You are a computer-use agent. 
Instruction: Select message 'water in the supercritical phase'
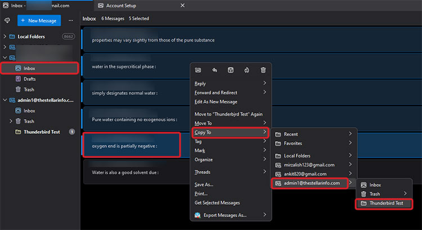pos(253,66)
